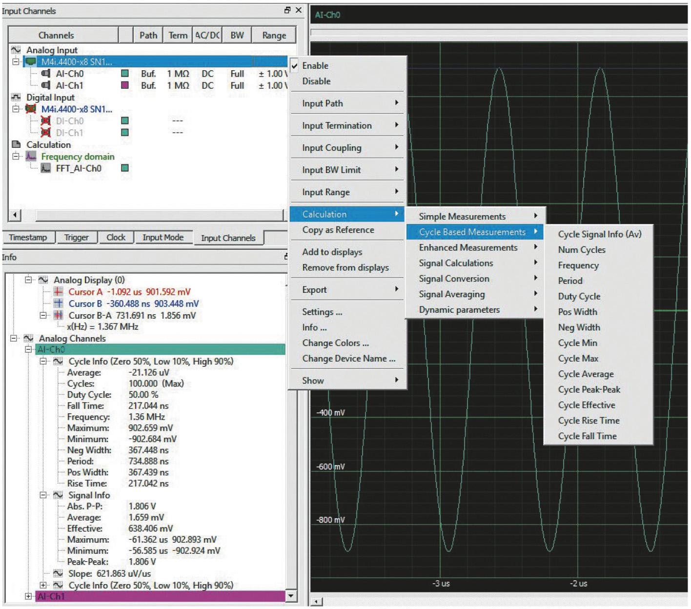Viewport: 691px width, 609px height.
Task: Click the Analog Channels group icon
Action: pyautogui.click(x=29, y=338)
